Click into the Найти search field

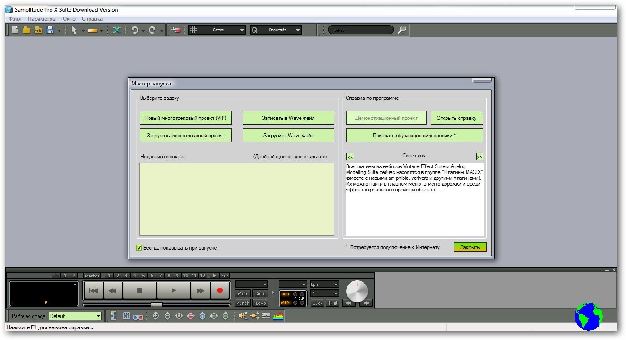click(x=360, y=30)
